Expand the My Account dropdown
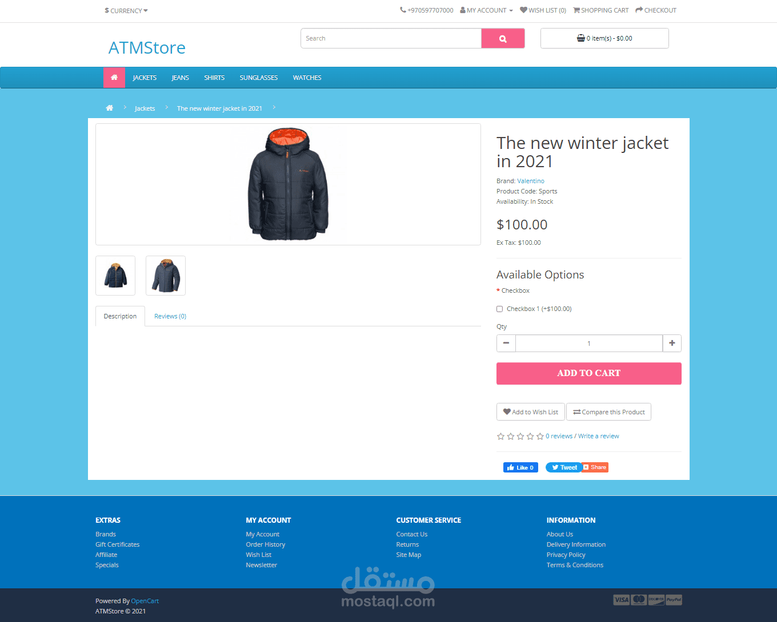The height and width of the screenshot is (622, 777). pyautogui.click(x=486, y=10)
